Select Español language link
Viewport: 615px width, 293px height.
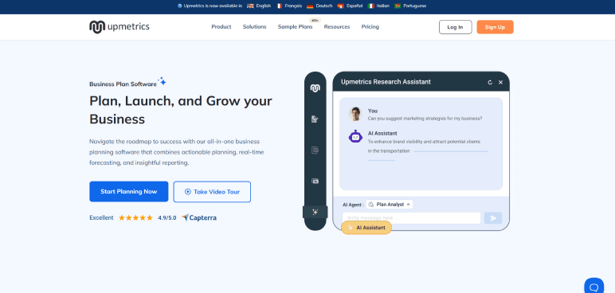click(350, 6)
